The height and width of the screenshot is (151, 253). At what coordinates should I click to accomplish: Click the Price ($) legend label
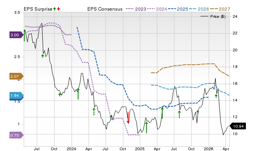(x=218, y=17)
